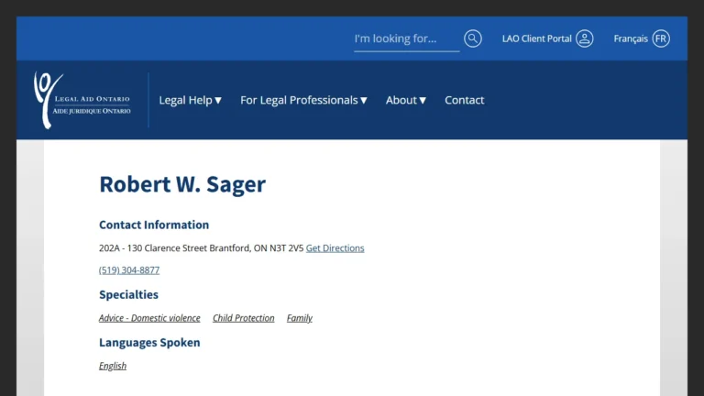The height and width of the screenshot is (396, 704).
Task: Switch the site language to Français
Action: click(x=631, y=38)
